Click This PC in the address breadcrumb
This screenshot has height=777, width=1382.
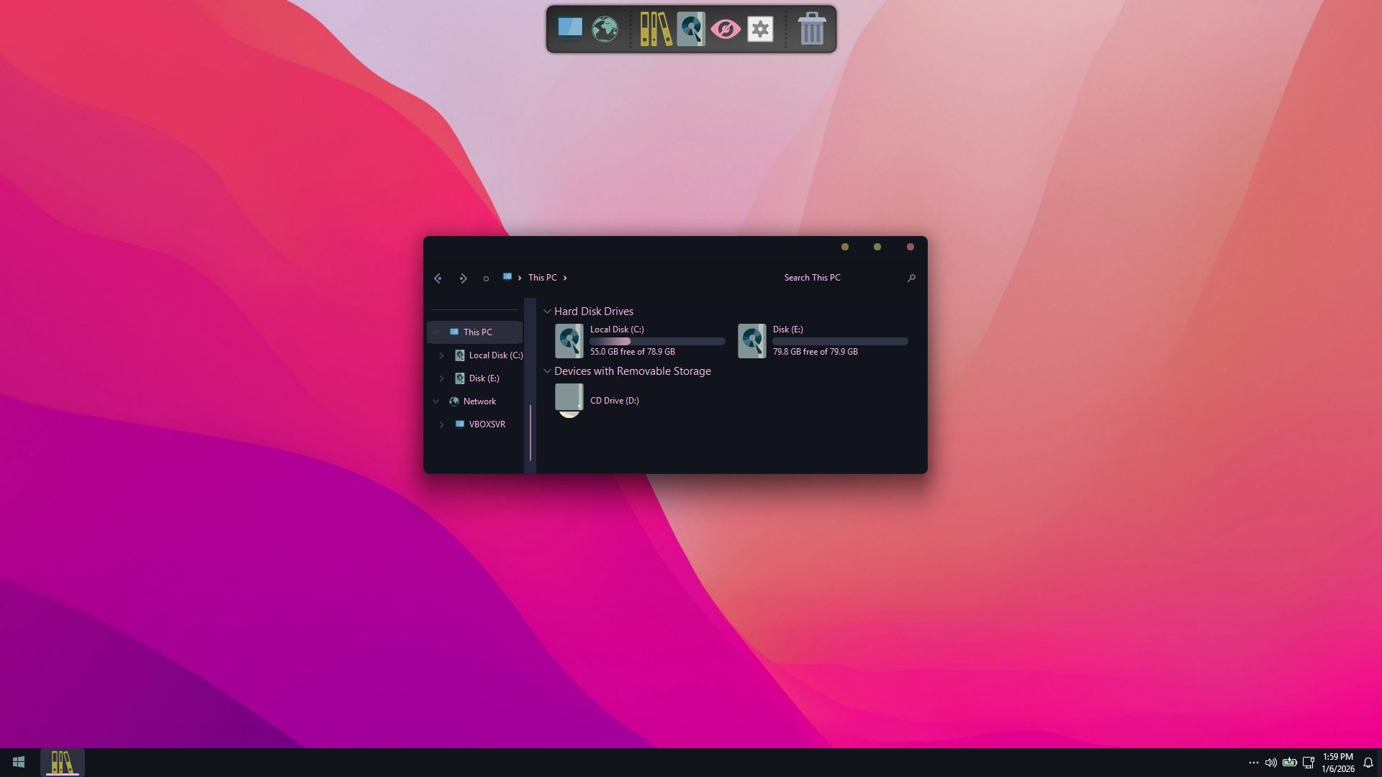point(542,278)
